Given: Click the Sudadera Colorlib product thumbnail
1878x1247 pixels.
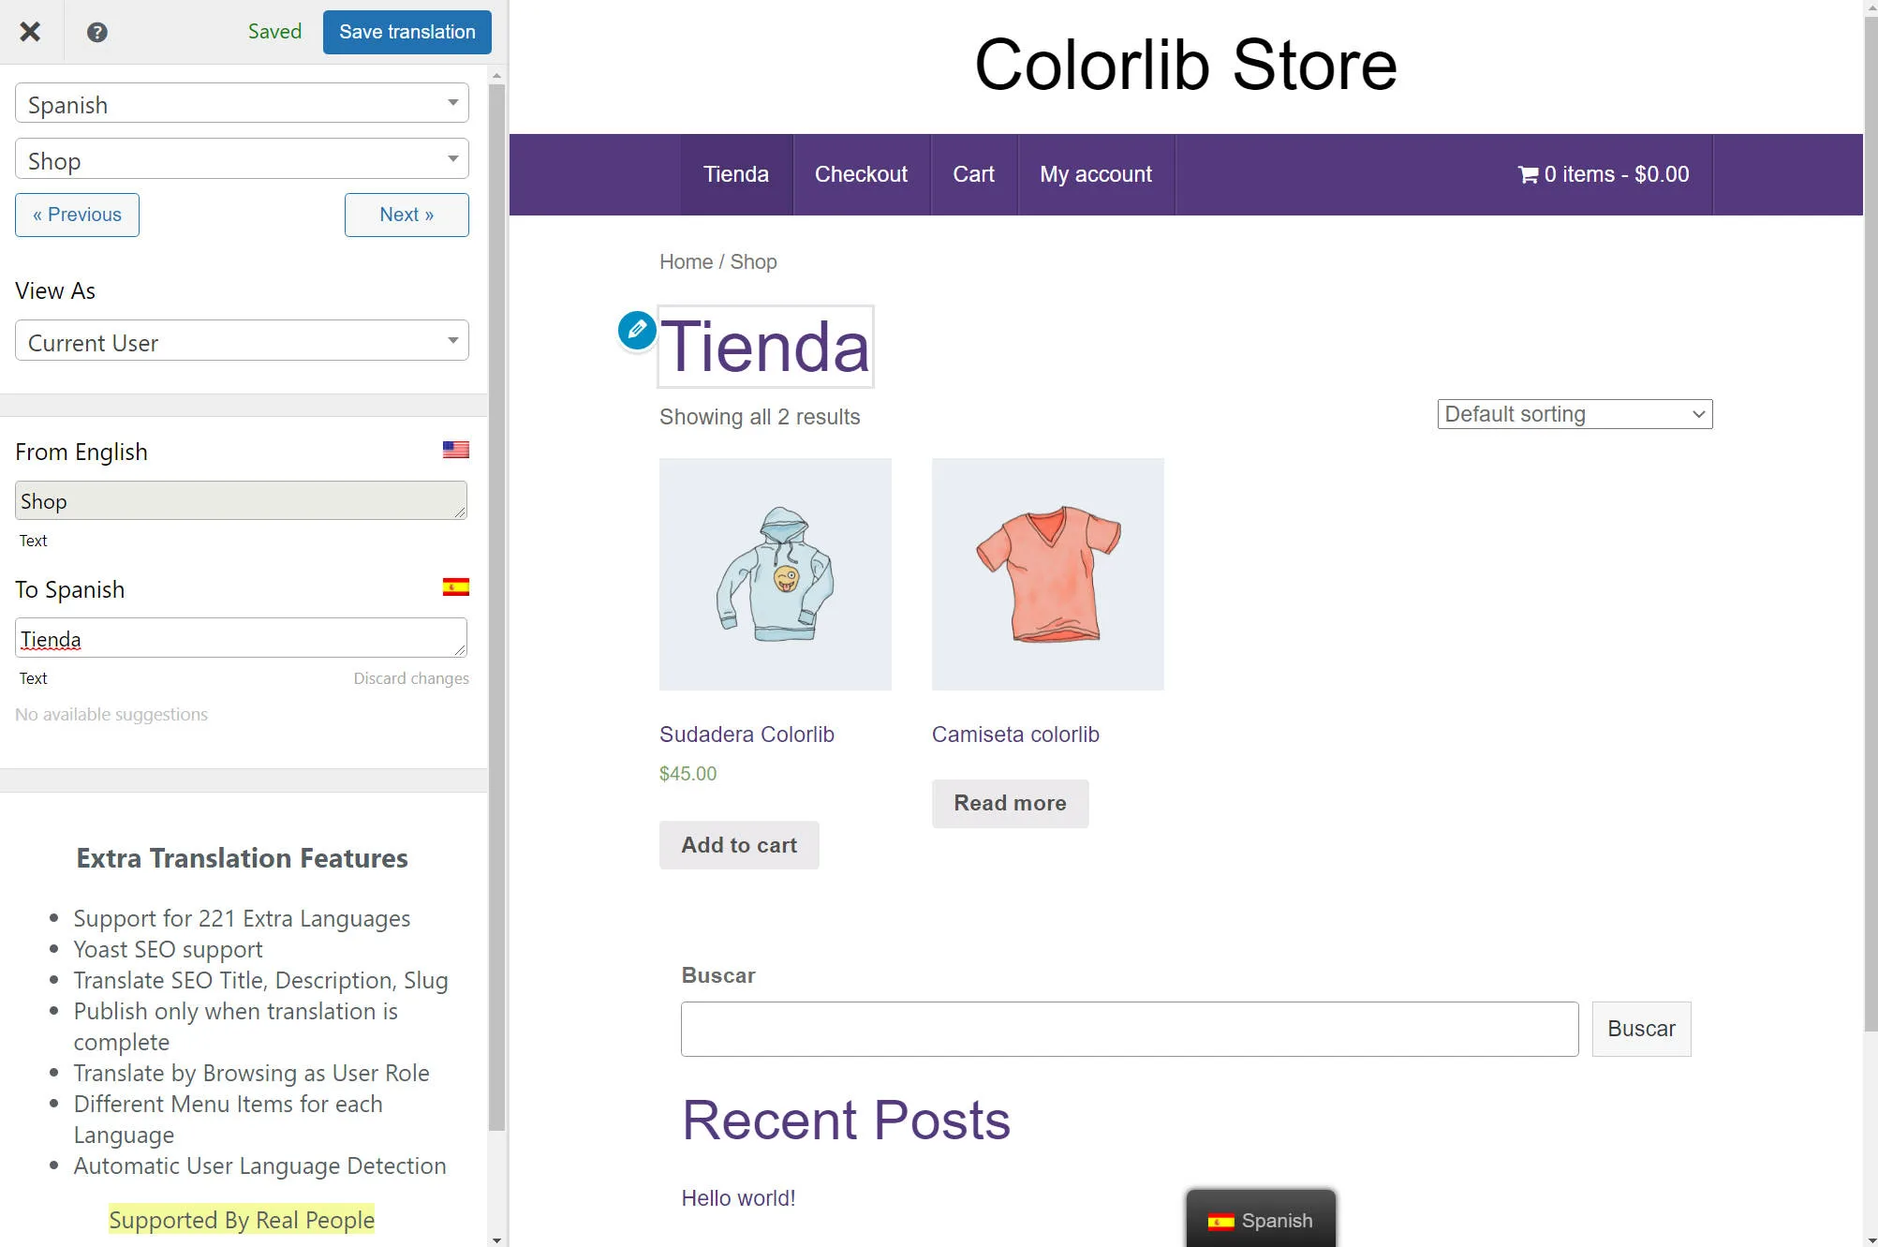Looking at the screenshot, I should [775, 573].
